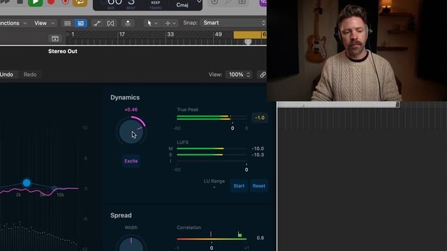This screenshot has width=447, height=251.
Task: Toggle the Flex bowtie icon
Action: pos(110,23)
